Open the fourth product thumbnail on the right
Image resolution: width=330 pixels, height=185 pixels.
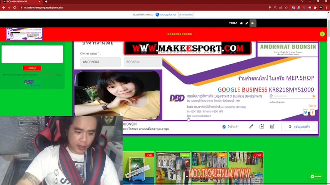click(x=246, y=168)
